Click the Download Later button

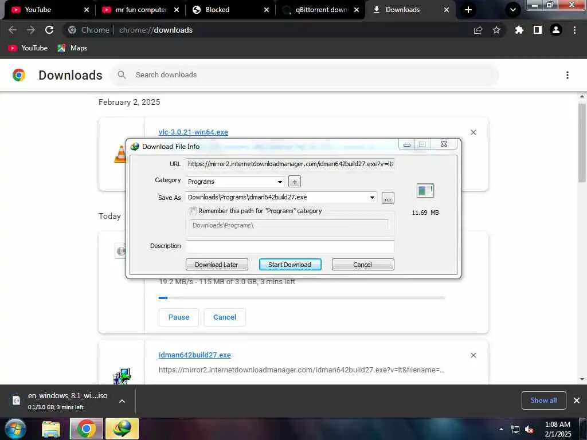[217, 265]
